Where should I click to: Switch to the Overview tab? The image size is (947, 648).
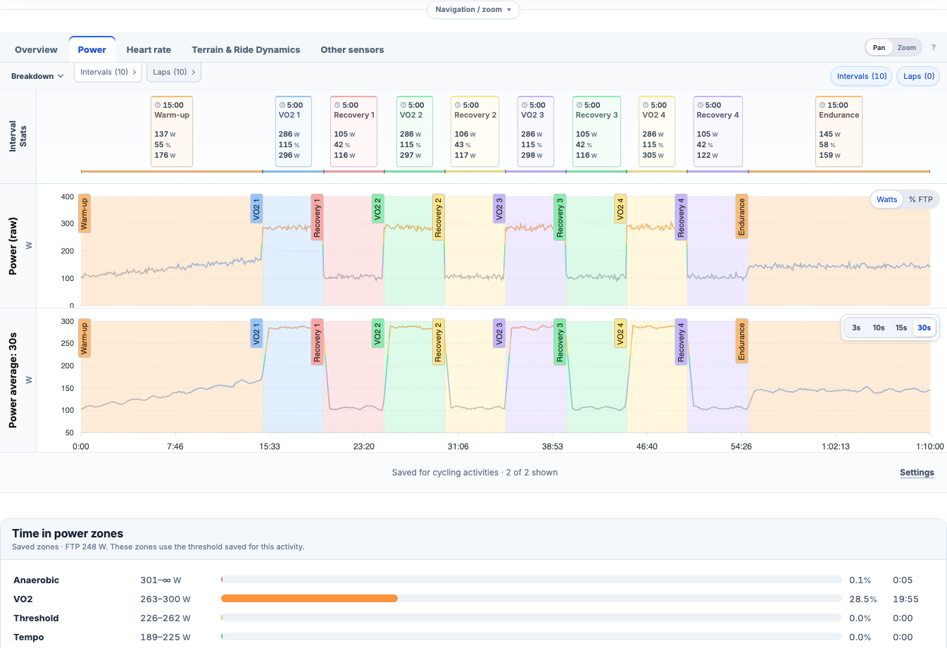[x=36, y=50]
